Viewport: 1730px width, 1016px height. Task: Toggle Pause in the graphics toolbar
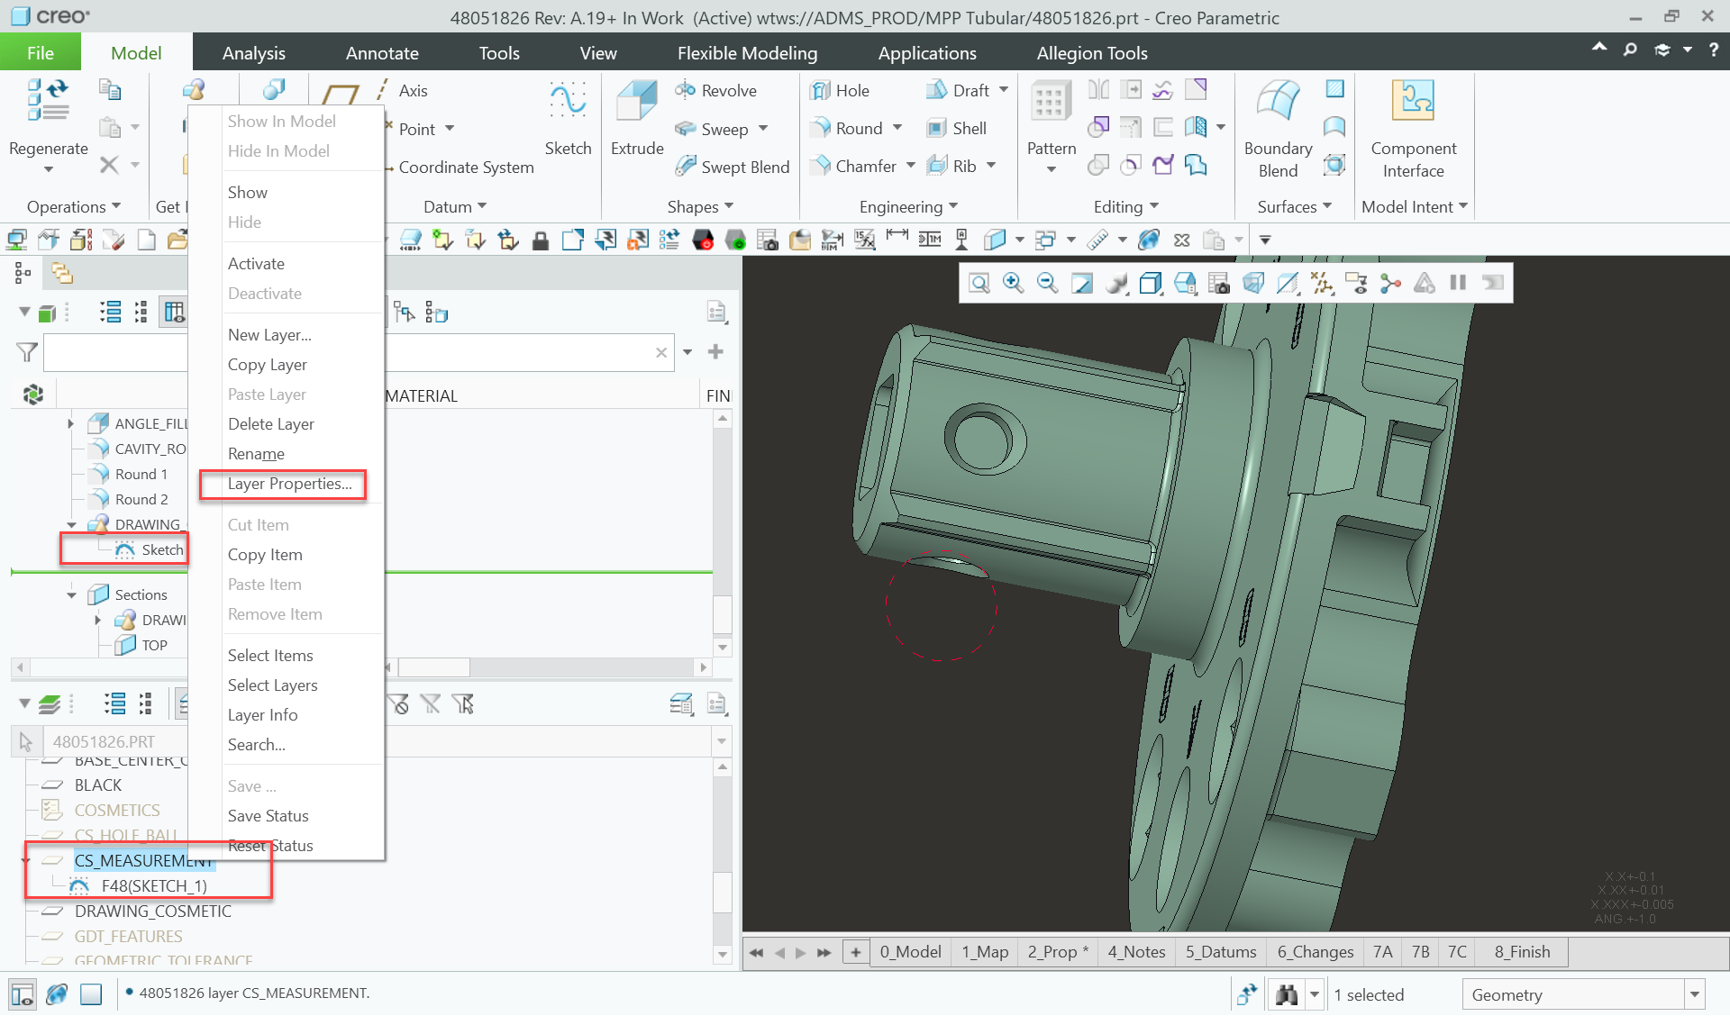coord(1457,282)
